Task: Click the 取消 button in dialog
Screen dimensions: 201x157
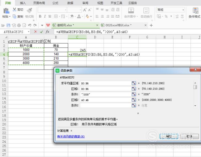Action: click(x=190, y=136)
